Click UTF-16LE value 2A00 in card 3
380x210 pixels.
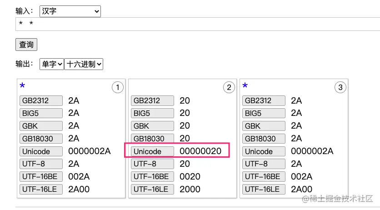click(301, 189)
